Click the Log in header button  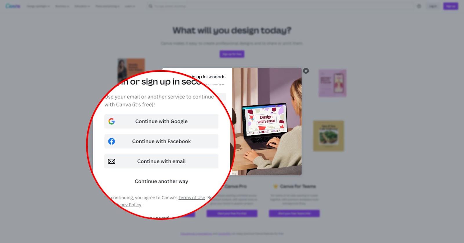pyautogui.click(x=433, y=6)
